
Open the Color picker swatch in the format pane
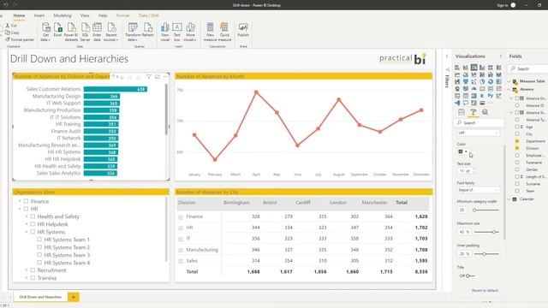coord(462,151)
